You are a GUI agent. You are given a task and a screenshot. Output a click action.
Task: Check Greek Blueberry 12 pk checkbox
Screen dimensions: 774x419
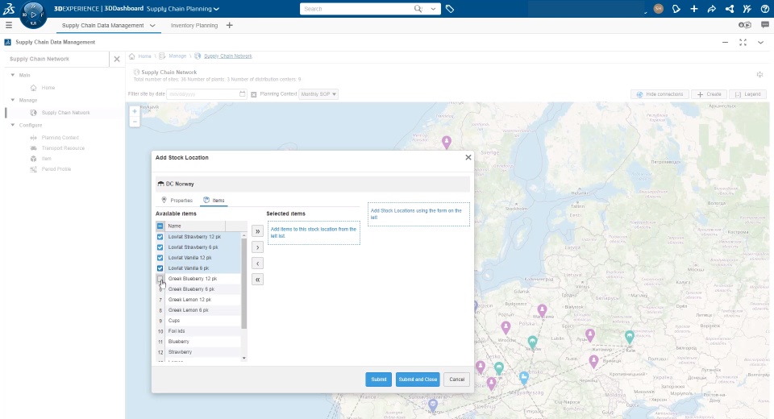pos(160,279)
